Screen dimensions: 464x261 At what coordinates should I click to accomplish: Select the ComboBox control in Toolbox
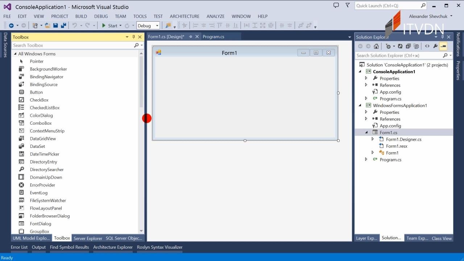(41, 123)
